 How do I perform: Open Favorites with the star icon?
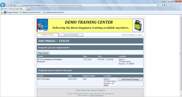pos(177,5)
